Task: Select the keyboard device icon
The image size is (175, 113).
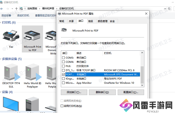Action: pyautogui.click(x=51, y=108)
